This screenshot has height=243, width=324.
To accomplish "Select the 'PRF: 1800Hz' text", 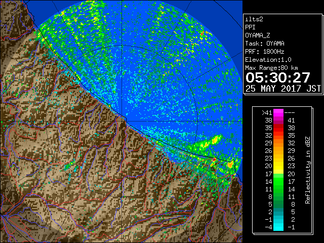I will (265, 52).
